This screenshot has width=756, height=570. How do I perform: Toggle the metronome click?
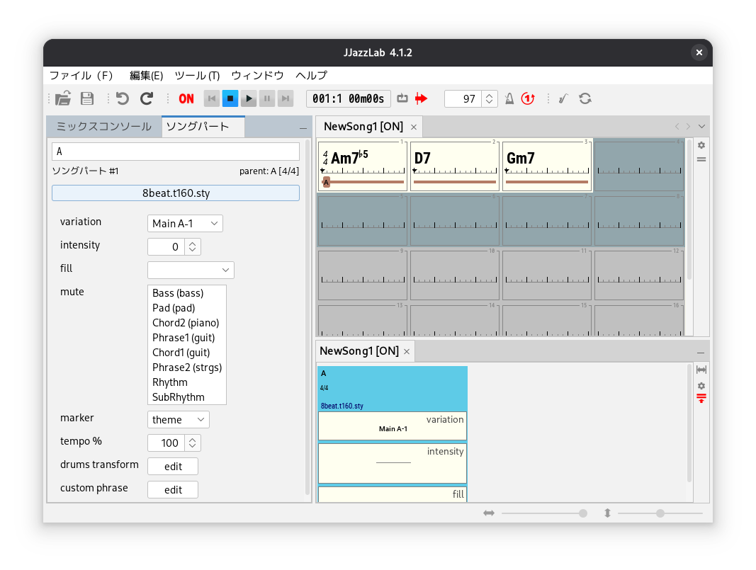[509, 98]
